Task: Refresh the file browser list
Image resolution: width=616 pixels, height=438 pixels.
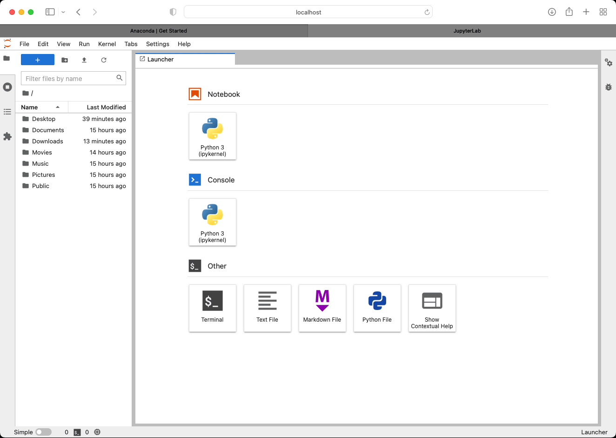Action: coord(104,60)
